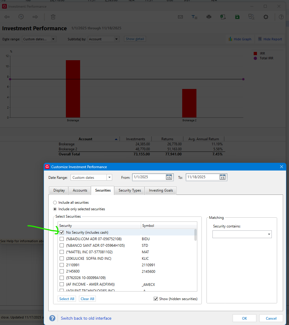Check the BAIDU.COM ADR security
The width and height of the screenshot is (289, 325).
click(x=62, y=239)
